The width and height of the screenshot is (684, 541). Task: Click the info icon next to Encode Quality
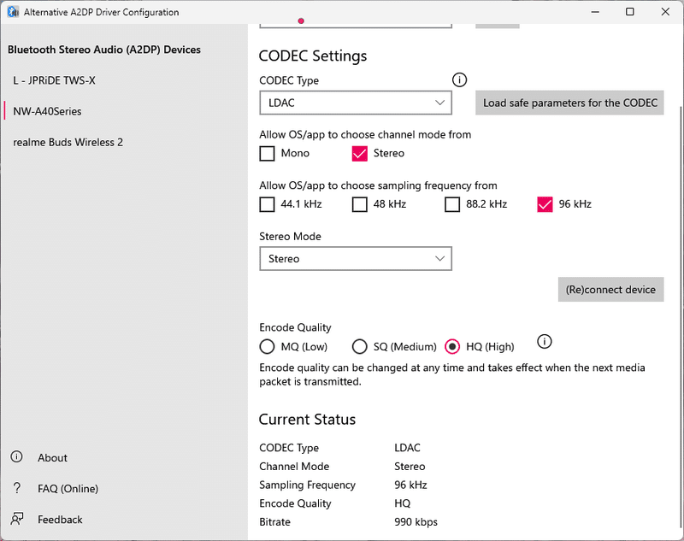click(x=545, y=341)
